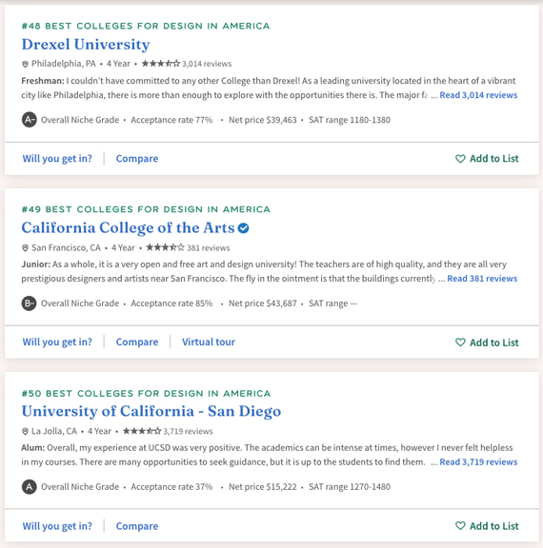Click the star rating next to 381 reviews
This screenshot has width=543, height=548.
point(165,247)
